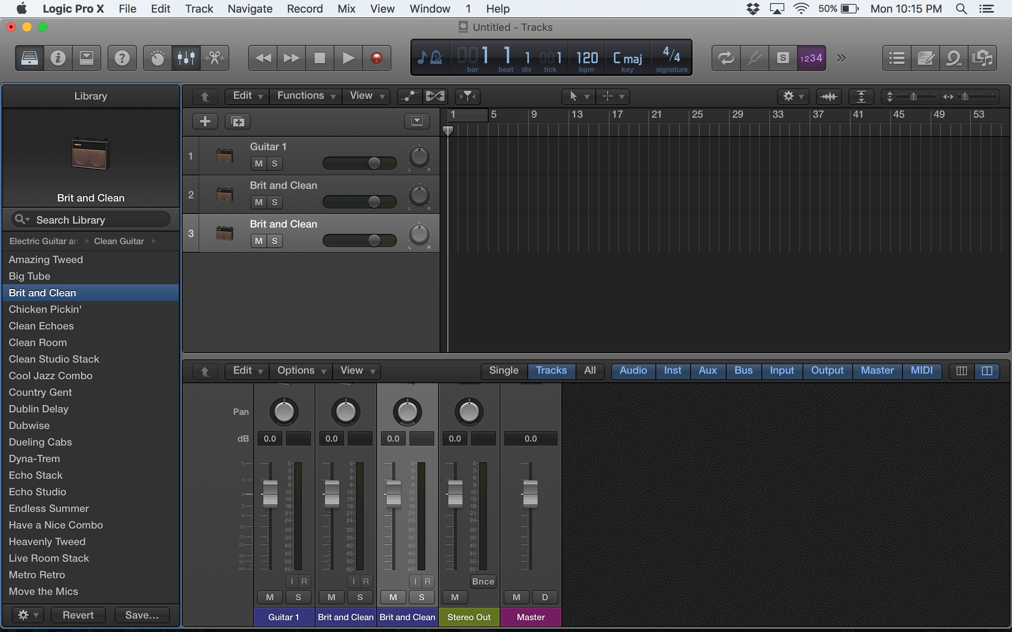This screenshot has width=1012, height=632.
Task: Click the Search Library field
Action: click(x=91, y=220)
